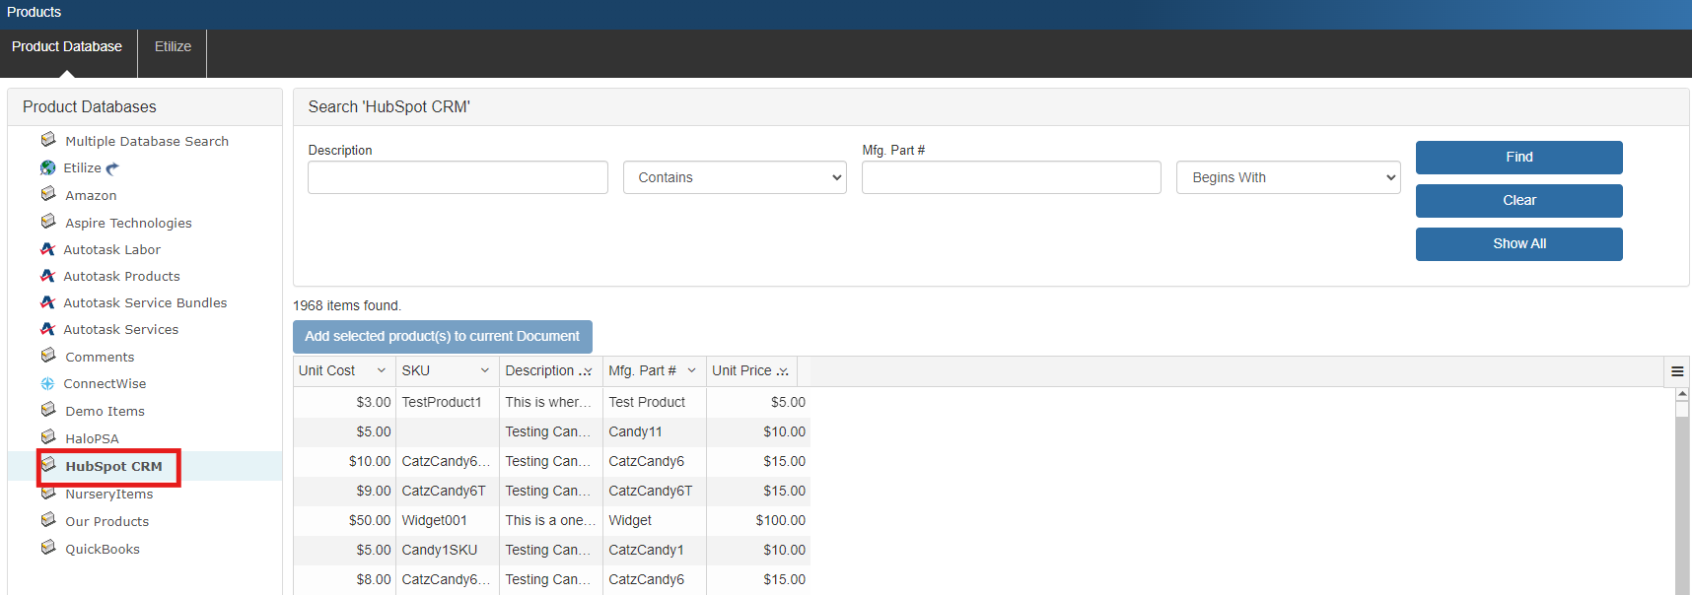Click the QuickBooks database icon
This screenshot has width=1692, height=595.
(x=48, y=548)
